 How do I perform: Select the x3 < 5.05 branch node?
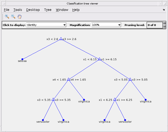130,79
